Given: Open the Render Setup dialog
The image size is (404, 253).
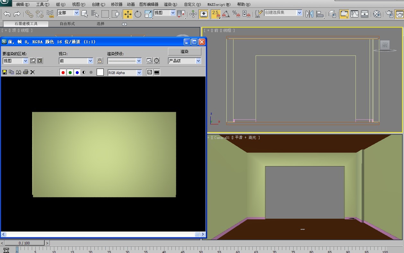Looking at the screenshot, I should (x=389, y=14).
